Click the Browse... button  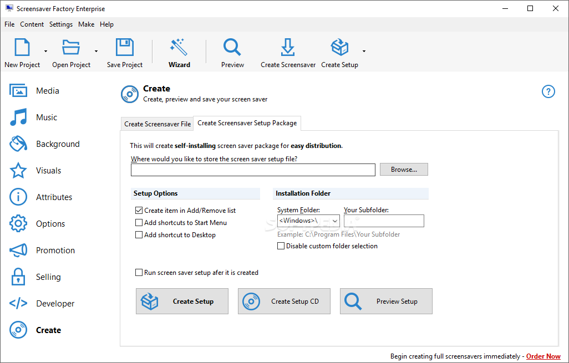[404, 170]
